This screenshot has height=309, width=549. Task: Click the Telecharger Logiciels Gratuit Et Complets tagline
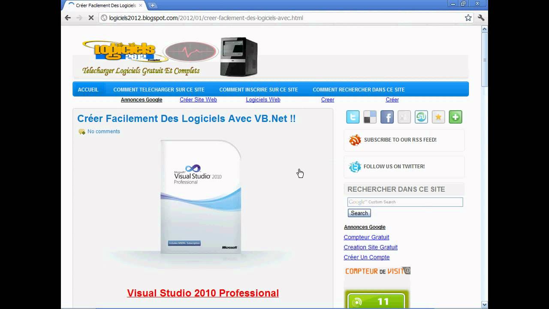(141, 70)
